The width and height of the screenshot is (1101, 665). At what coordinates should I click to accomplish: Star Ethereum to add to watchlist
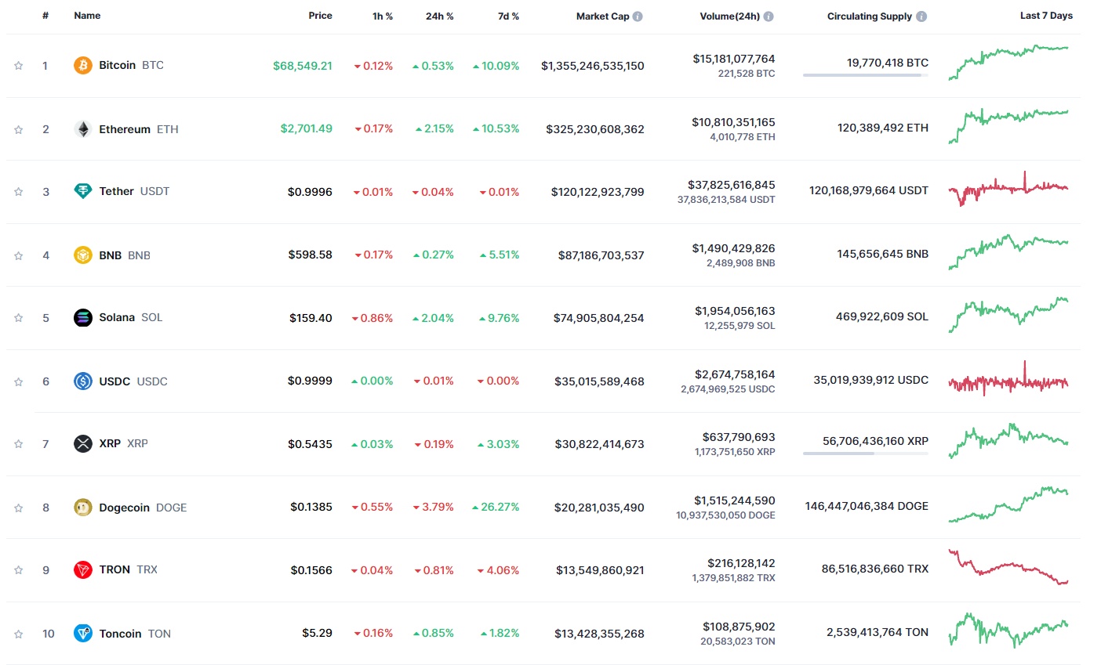[18, 129]
